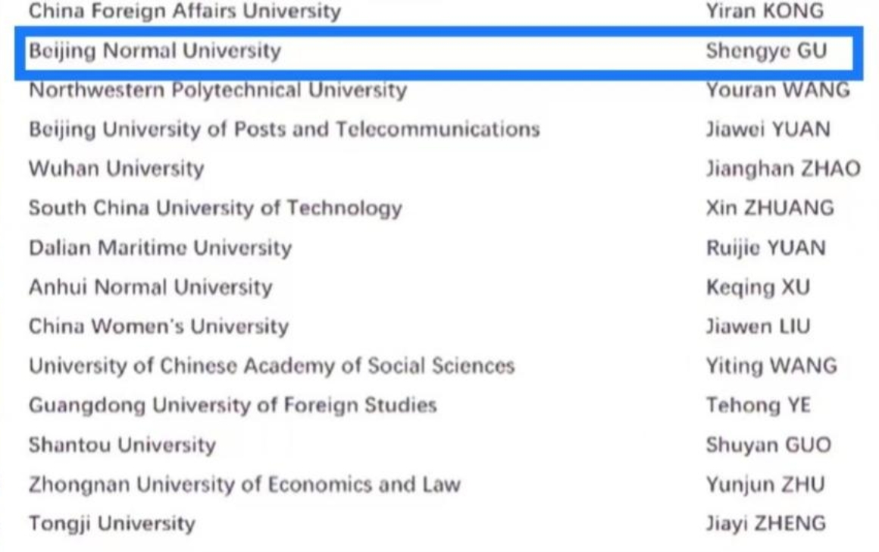879x552 pixels.
Task: Select the name Xin ZHUANG
Action: (769, 208)
